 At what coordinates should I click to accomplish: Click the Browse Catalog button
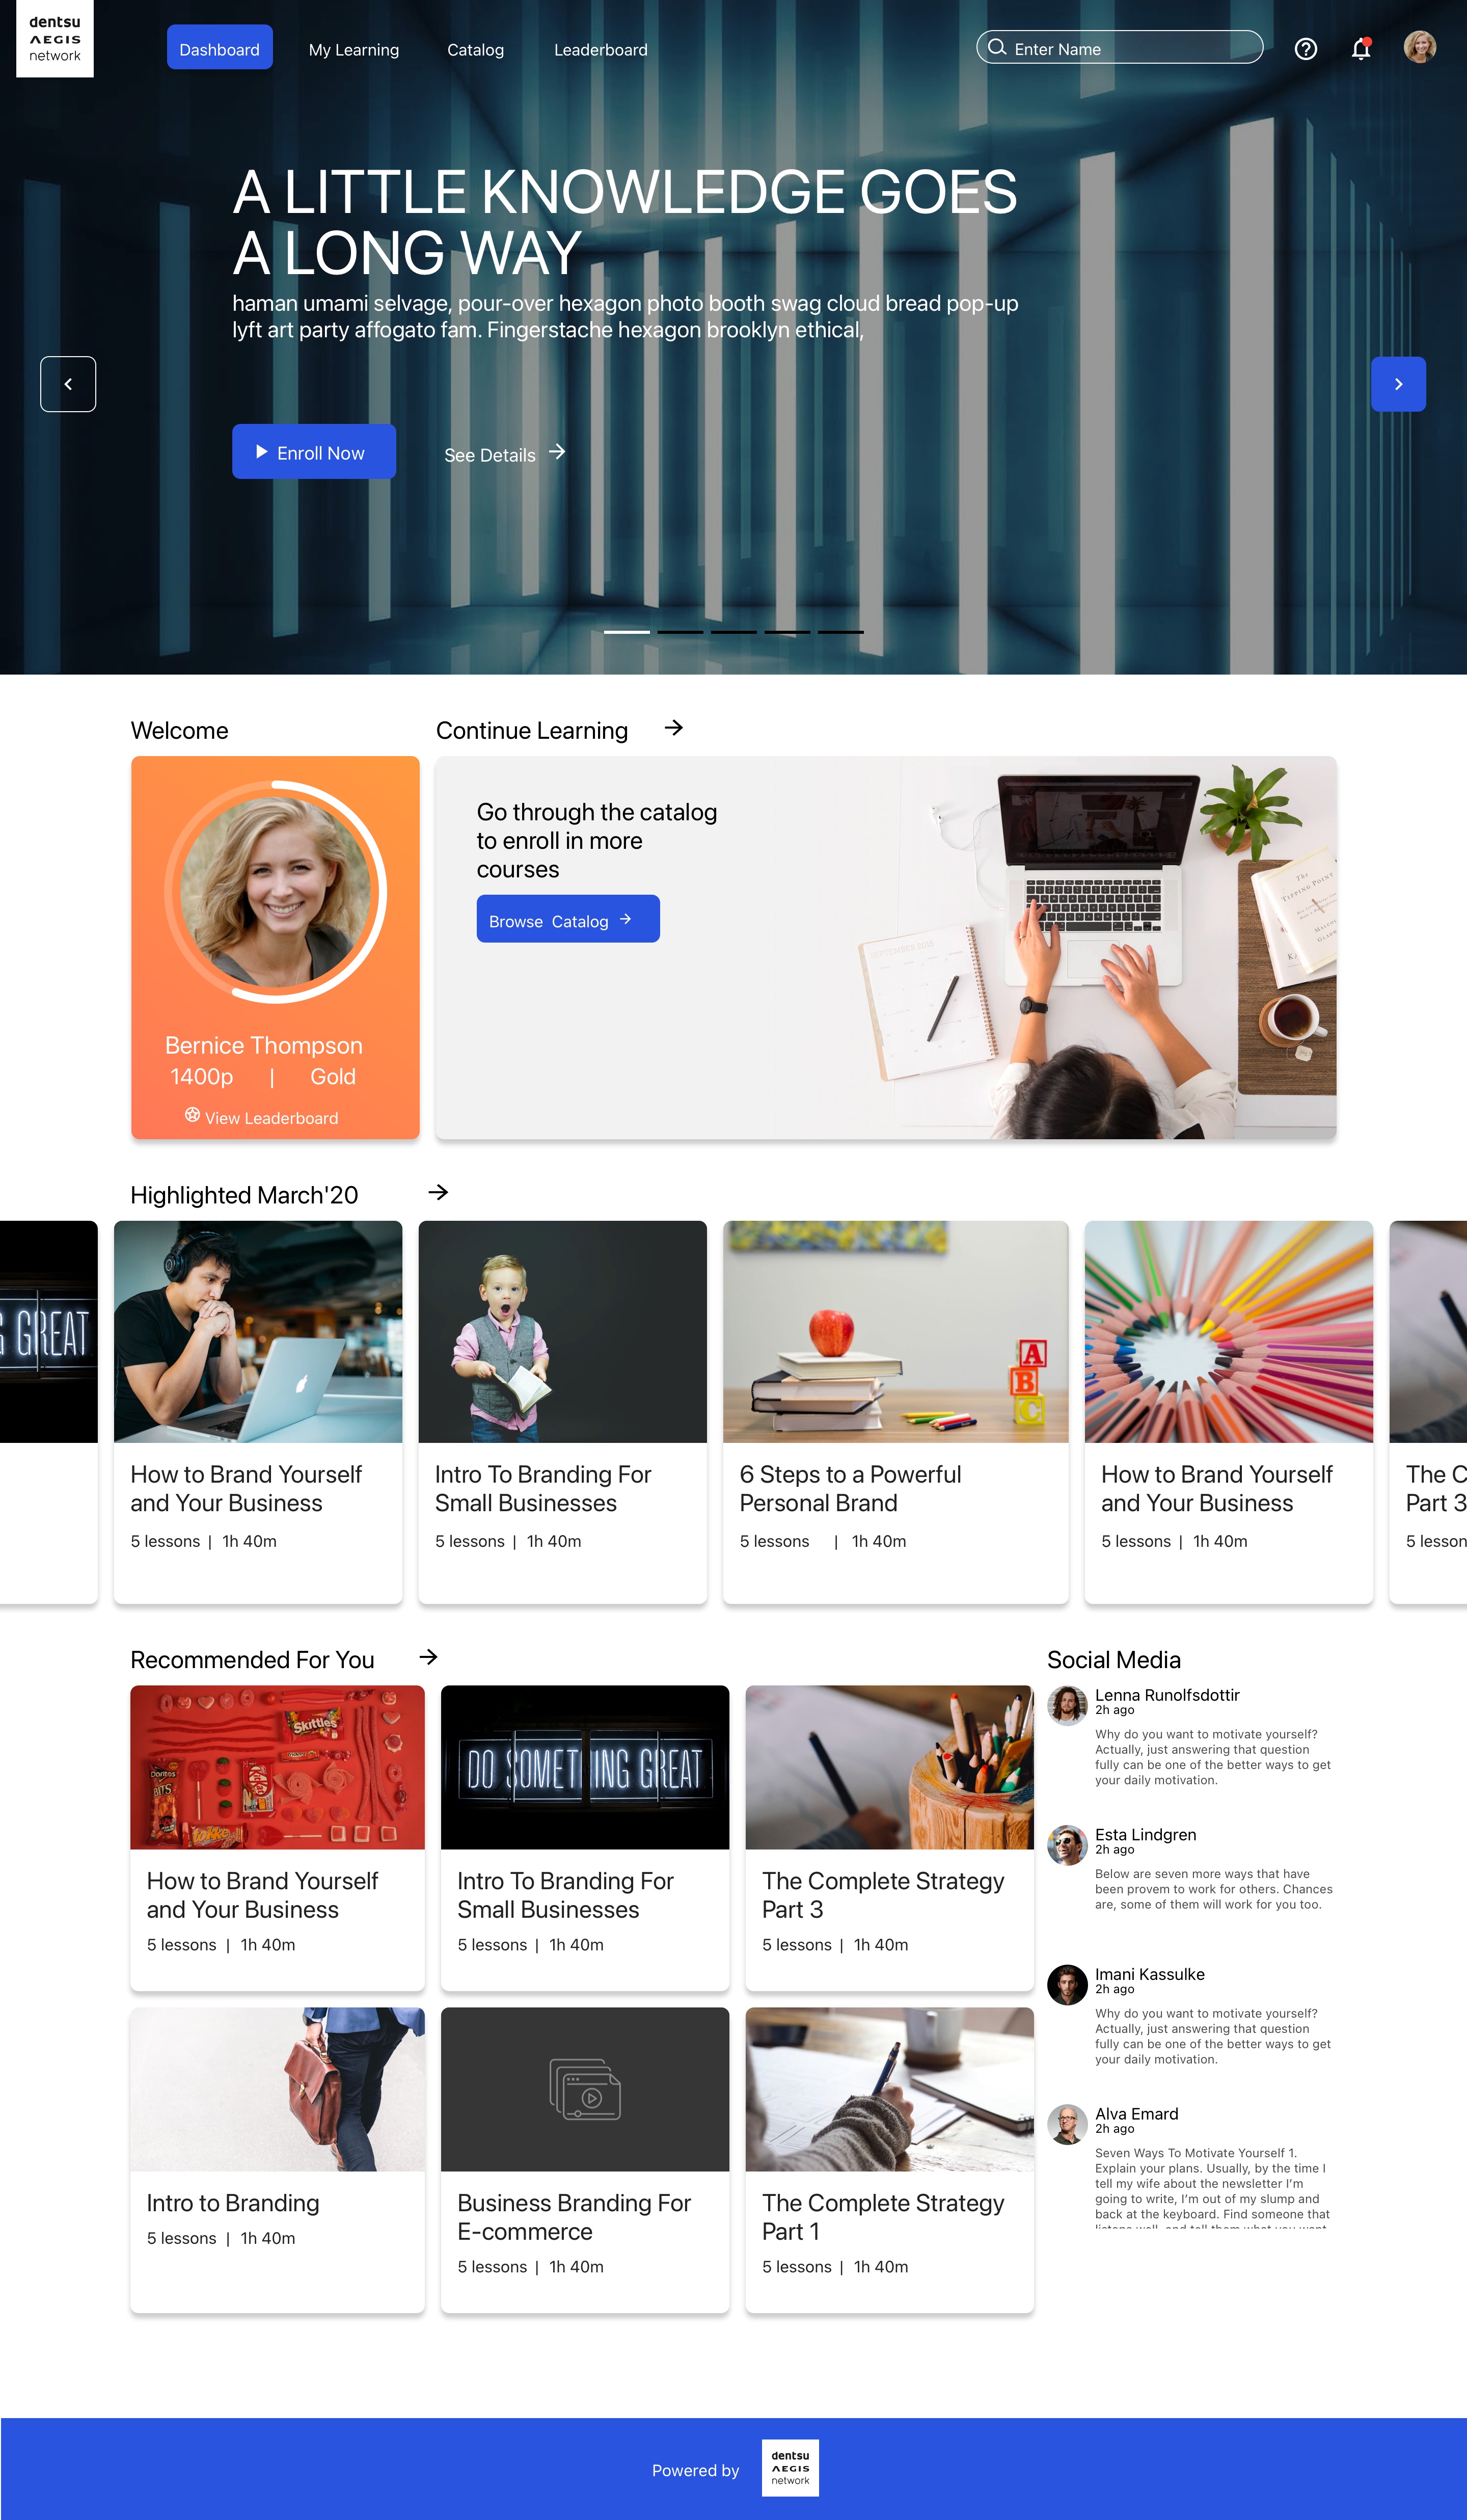coord(568,919)
